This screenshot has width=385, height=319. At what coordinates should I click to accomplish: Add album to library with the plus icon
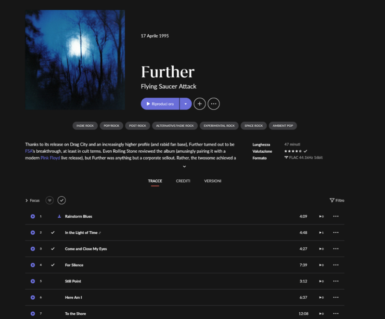point(200,104)
